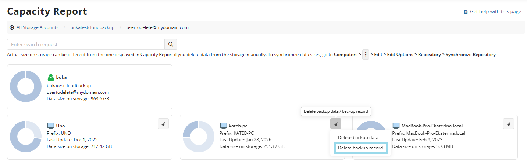Viewport: 527px width, 164px height.
Task: Click the back arrow icon beside All Storage Accounts
Action: [12, 27]
